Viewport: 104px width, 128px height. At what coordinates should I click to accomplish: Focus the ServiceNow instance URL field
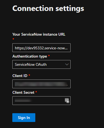coord(41,48)
